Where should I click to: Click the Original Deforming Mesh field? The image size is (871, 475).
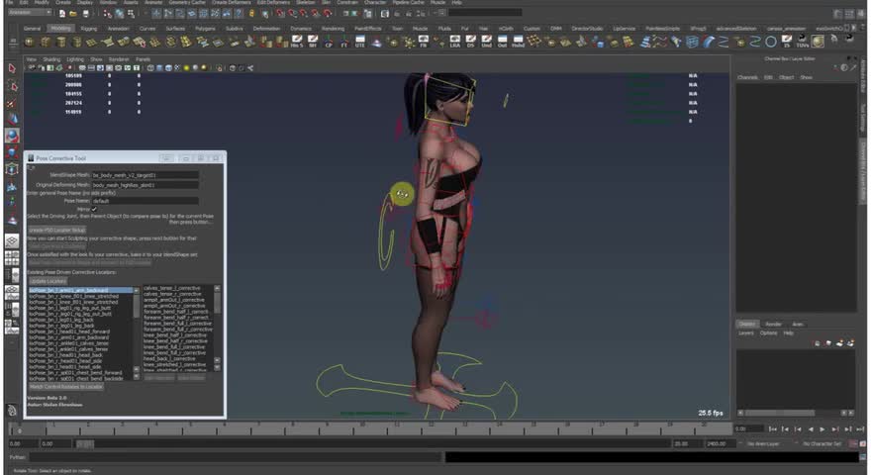tap(145, 185)
